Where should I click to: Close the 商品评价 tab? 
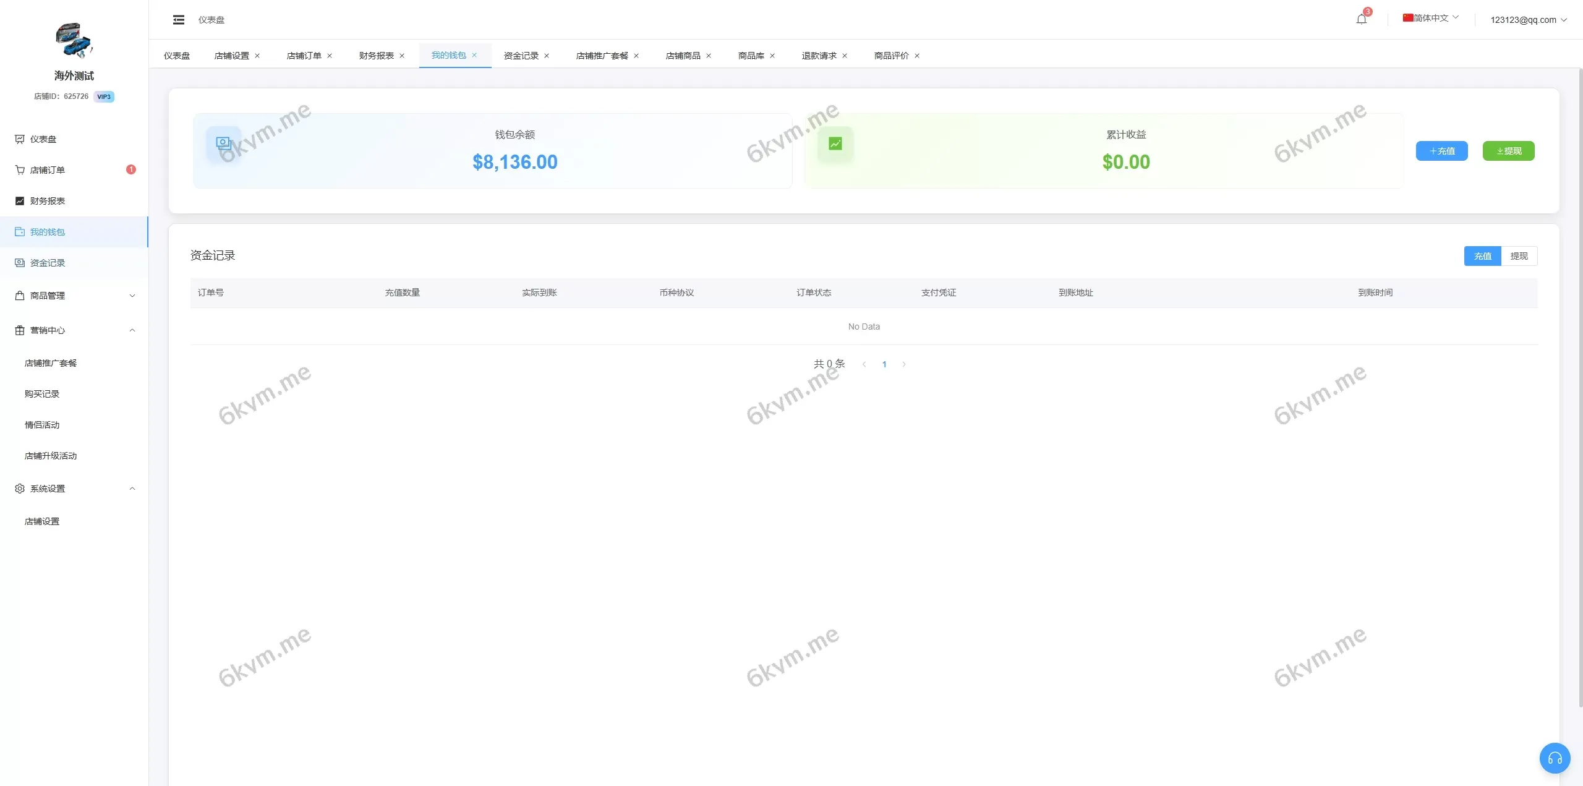[917, 56]
